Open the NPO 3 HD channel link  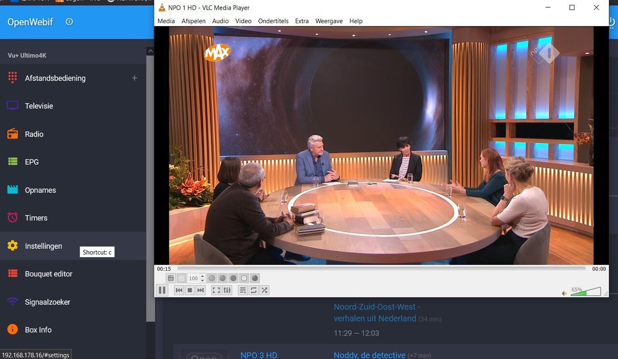pyautogui.click(x=259, y=355)
